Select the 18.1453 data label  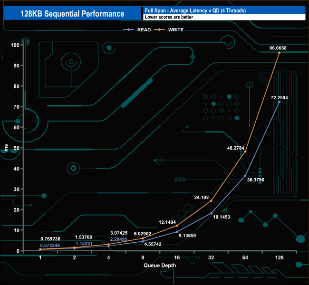[x=222, y=217]
